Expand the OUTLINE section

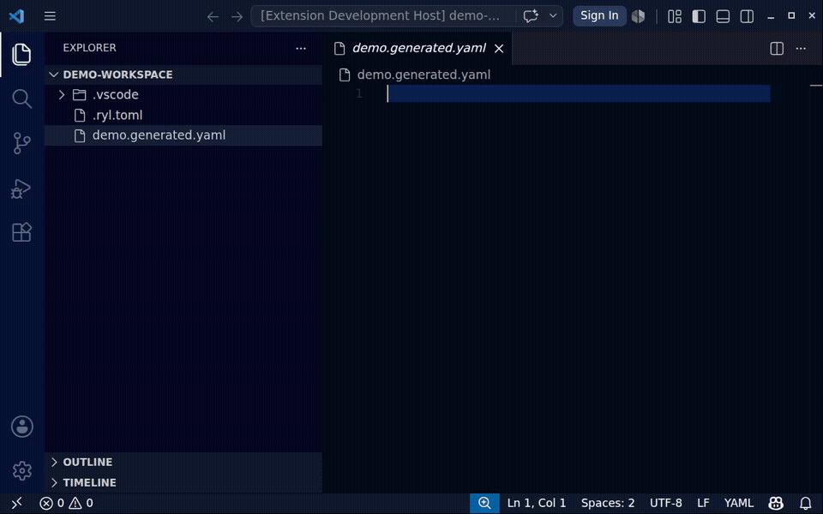tap(183, 462)
